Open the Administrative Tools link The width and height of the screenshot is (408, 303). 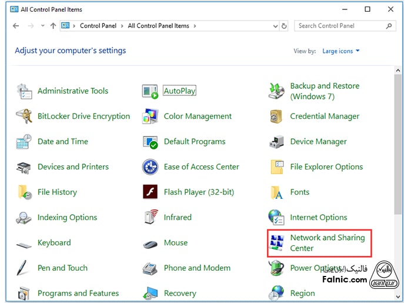coord(73,91)
